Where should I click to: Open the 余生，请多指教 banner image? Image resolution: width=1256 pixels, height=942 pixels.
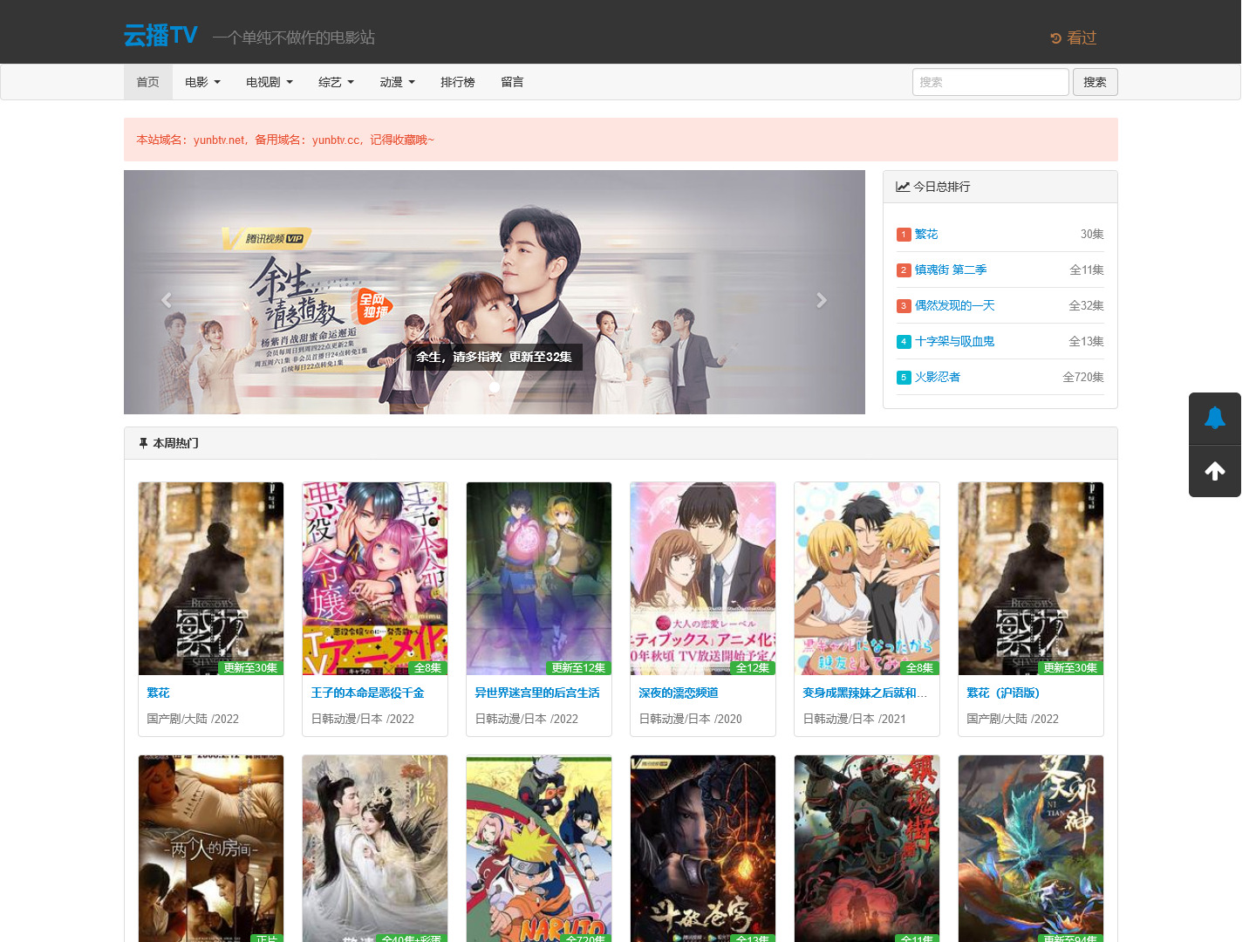pos(495,292)
